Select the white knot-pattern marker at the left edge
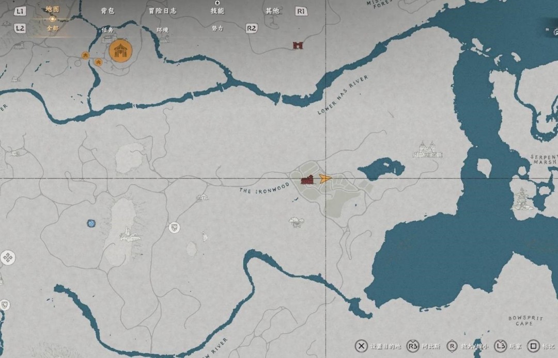This screenshot has width=558, height=358. 7,257
